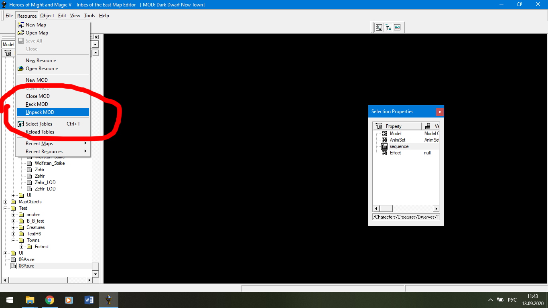The image size is (548, 308).
Task: Expand the ancher folder node
Action: tap(14, 215)
